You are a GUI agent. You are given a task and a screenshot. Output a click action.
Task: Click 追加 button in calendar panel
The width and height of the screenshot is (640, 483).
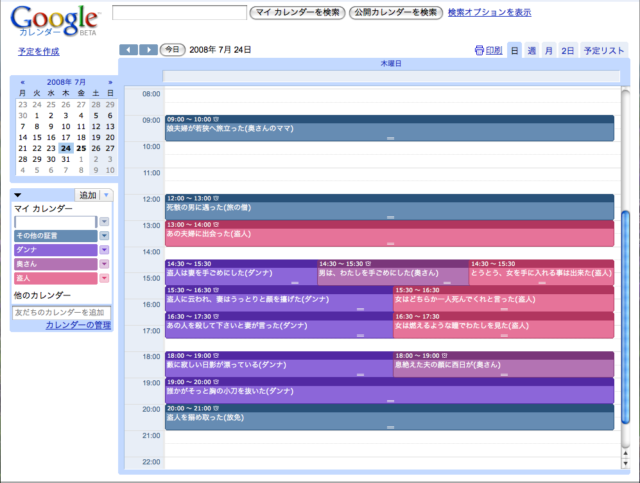pyautogui.click(x=88, y=195)
